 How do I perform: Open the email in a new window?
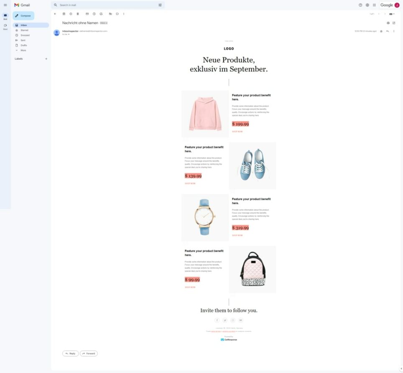point(394,23)
